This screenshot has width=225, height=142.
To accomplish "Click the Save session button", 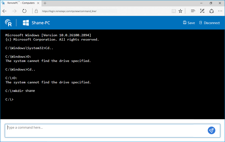I will [x=189, y=23].
